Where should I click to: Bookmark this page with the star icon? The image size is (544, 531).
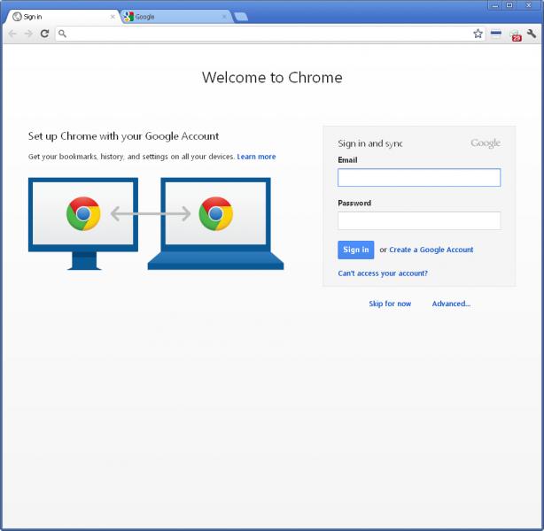(x=478, y=34)
